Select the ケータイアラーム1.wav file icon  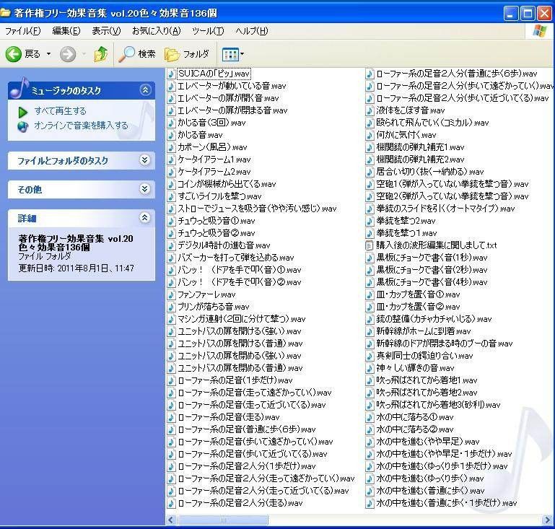(171, 159)
